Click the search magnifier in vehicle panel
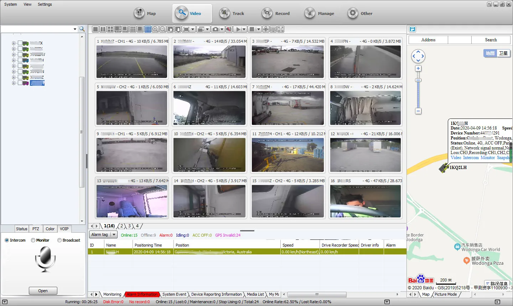This screenshot has width=513, height=306. click(82, 29)
